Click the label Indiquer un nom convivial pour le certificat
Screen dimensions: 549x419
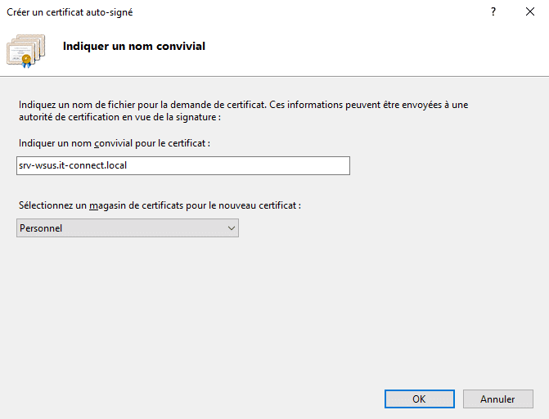click(114, 143)
